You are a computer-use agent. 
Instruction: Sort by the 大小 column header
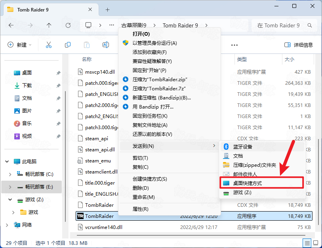tap(290, 59)
